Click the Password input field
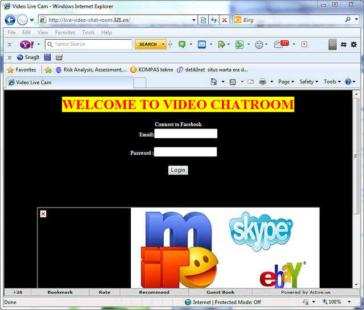Screen dimensions: 364x310 click(185, 152)
